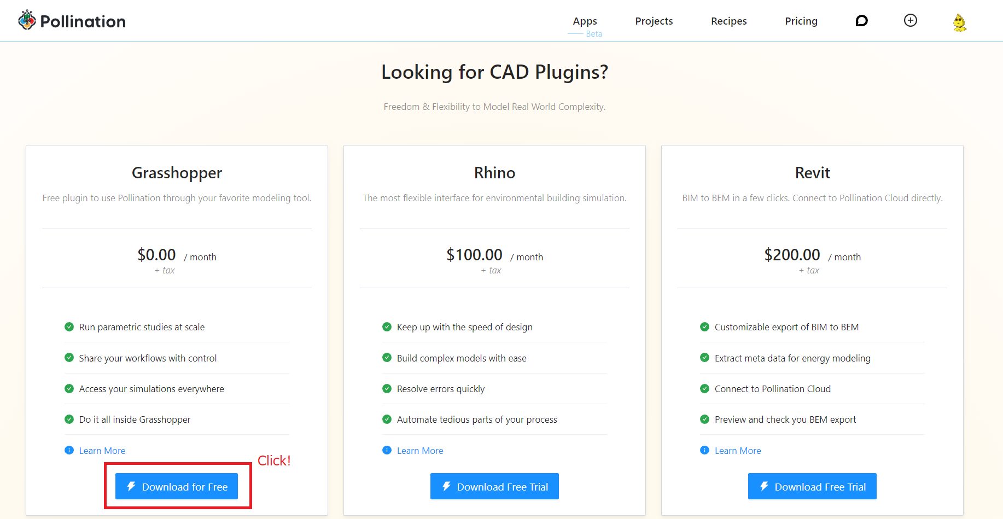The image size is (1003, 519).
Task: Navigate to the Pricing page
Action: (x=801, y=21)
